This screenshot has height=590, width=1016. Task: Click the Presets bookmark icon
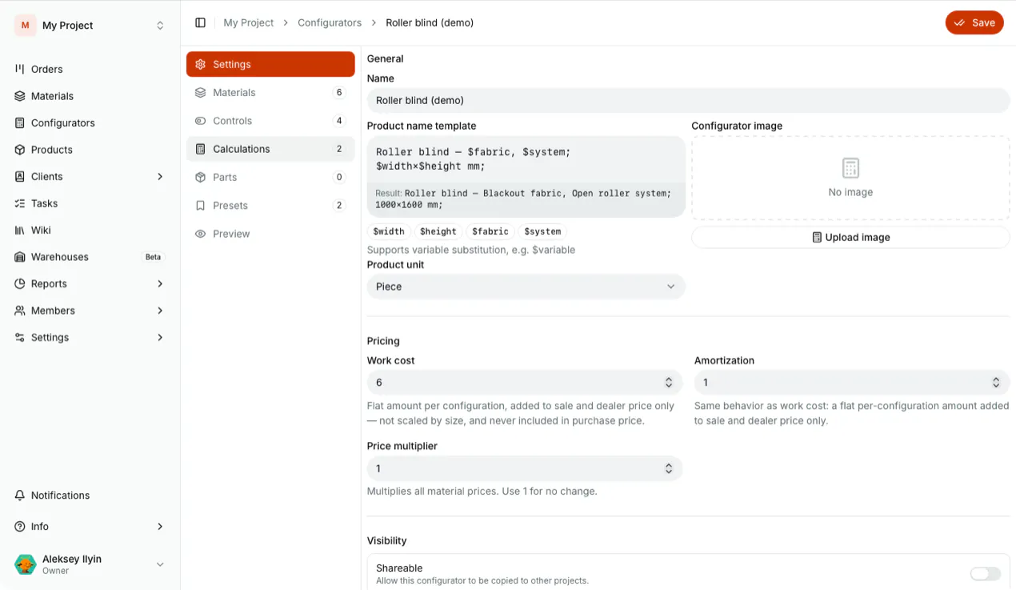[x=201, y=206]
